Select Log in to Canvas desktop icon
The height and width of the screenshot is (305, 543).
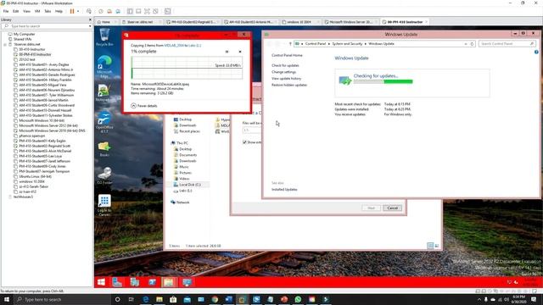coord(104,205)
